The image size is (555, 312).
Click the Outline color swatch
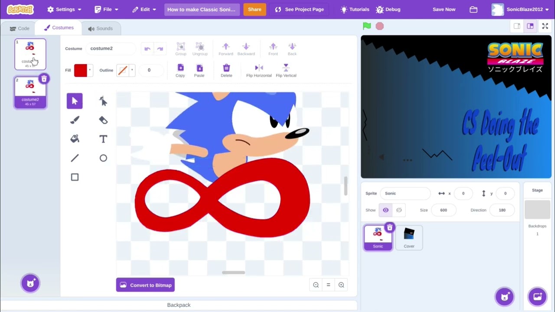pyautogui.click(x=123, y=70)
